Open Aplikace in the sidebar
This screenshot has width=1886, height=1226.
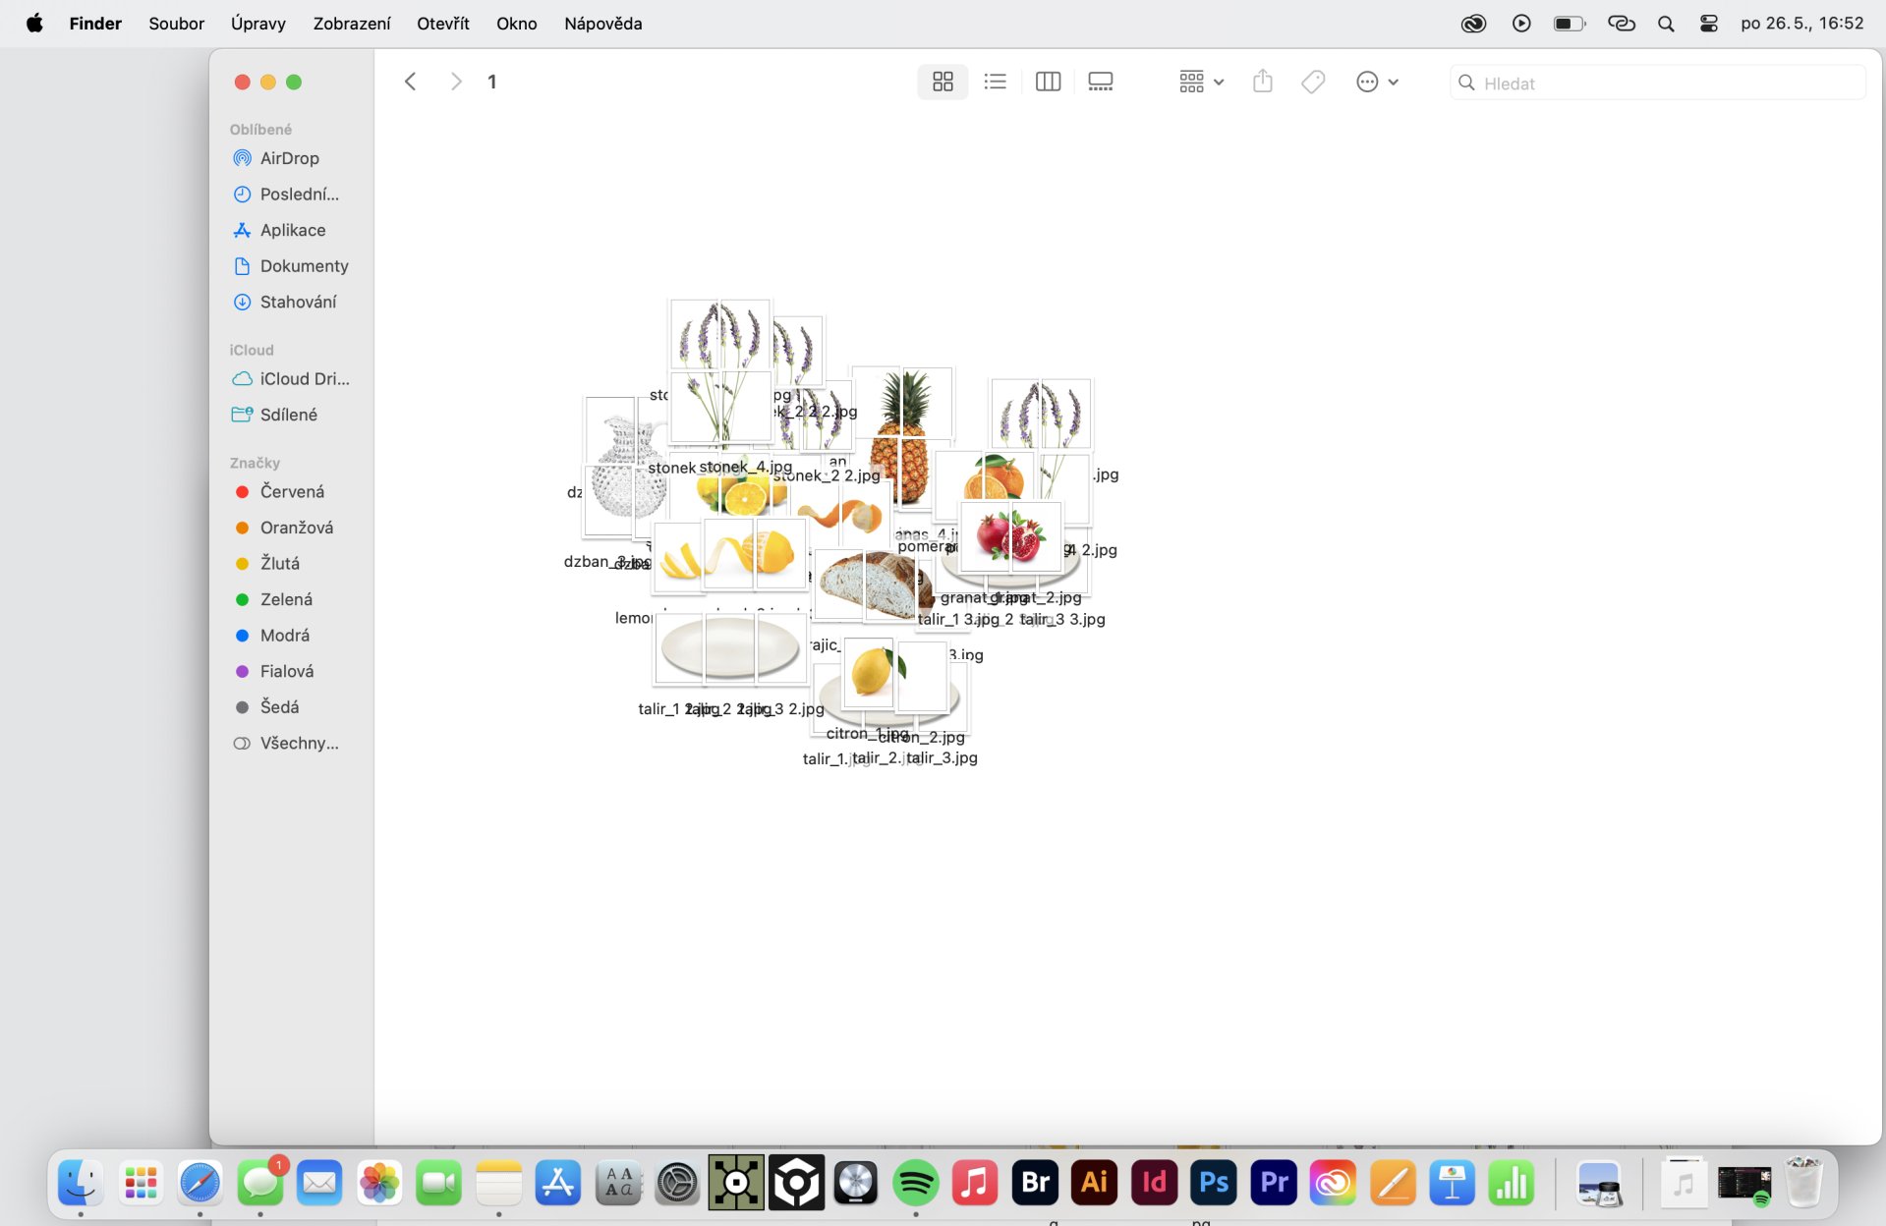(292, 230)
